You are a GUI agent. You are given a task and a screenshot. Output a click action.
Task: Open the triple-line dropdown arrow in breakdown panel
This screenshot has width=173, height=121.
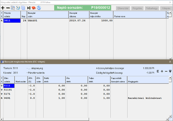(170, 71)
